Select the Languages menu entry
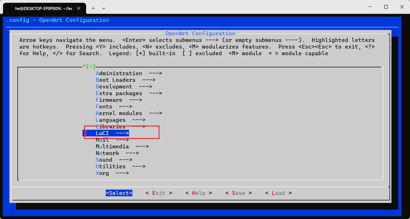This screenshot has width=410, height=219. [x=120, y=120]
